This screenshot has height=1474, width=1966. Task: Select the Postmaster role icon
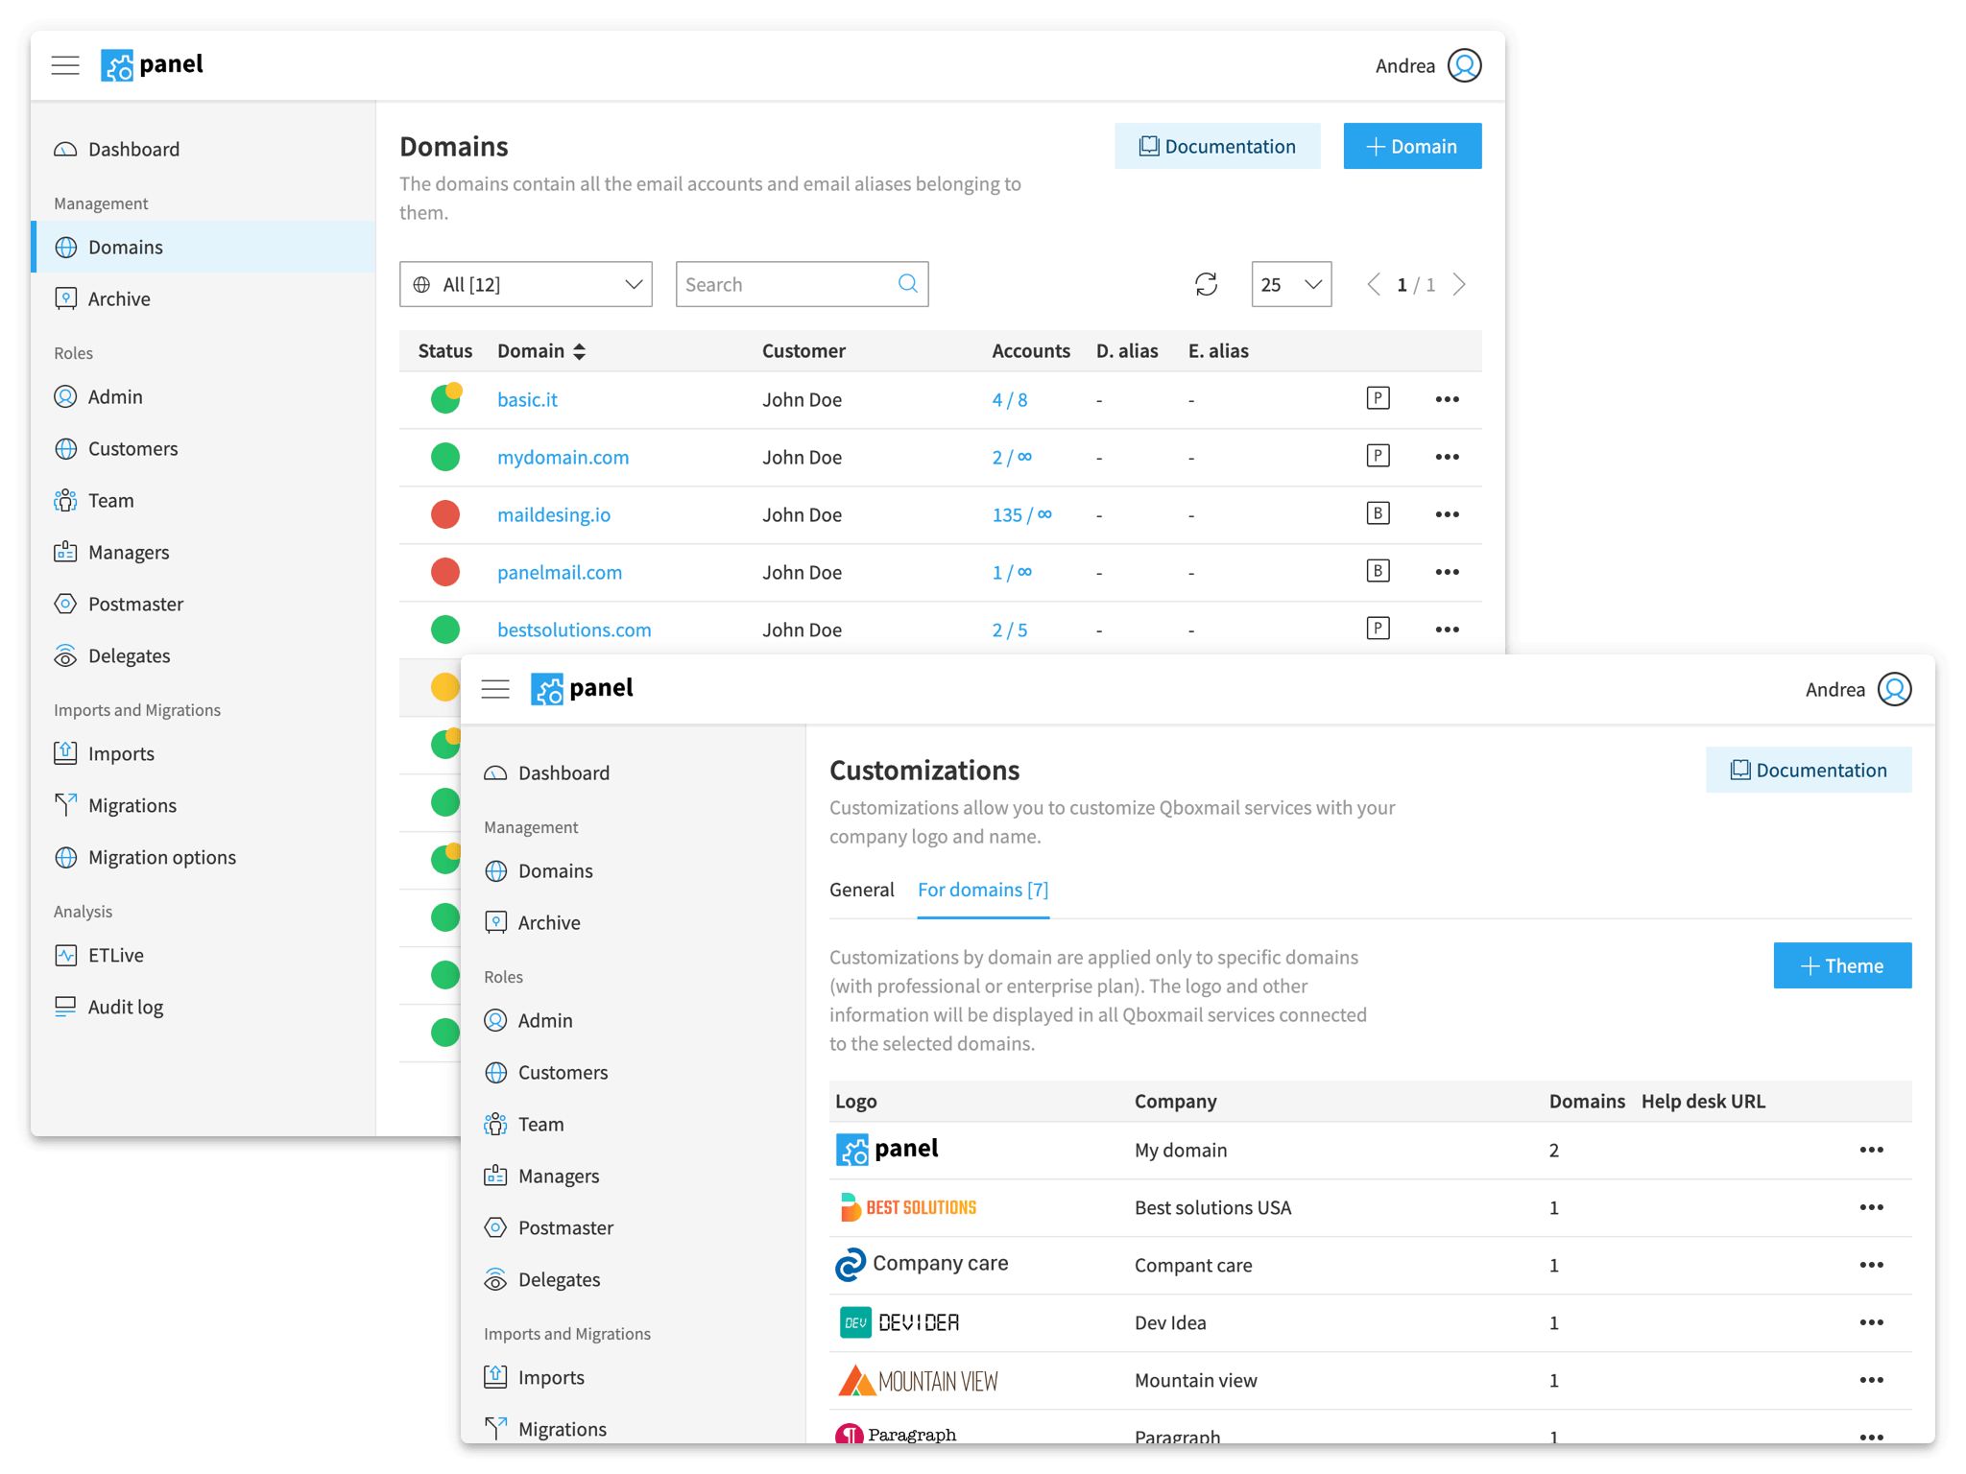point(64,604)
